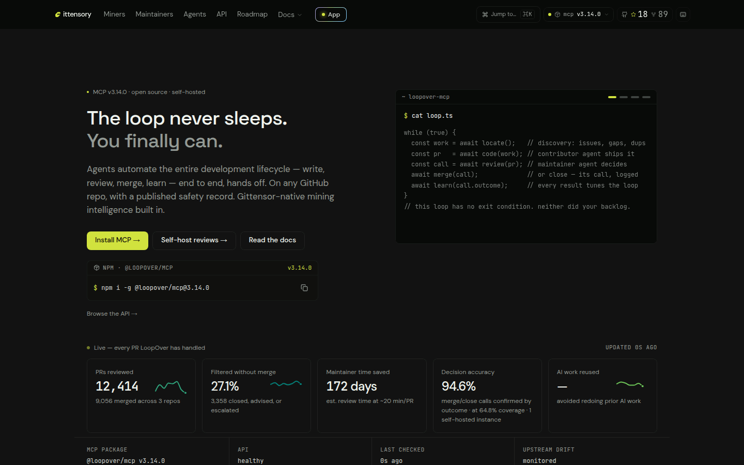Image resolution: width=744 pixels, height=465 pixels.
Task: View the Roadmap page
Action: coord(252,14)
